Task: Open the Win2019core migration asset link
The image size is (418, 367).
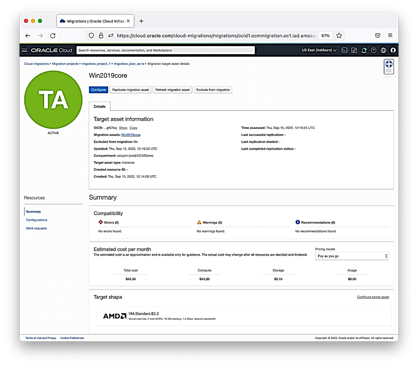Action: click(x=131, y=135)
